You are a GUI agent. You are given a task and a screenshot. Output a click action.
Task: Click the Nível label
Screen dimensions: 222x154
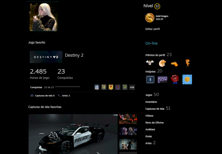tap(148, 6)
